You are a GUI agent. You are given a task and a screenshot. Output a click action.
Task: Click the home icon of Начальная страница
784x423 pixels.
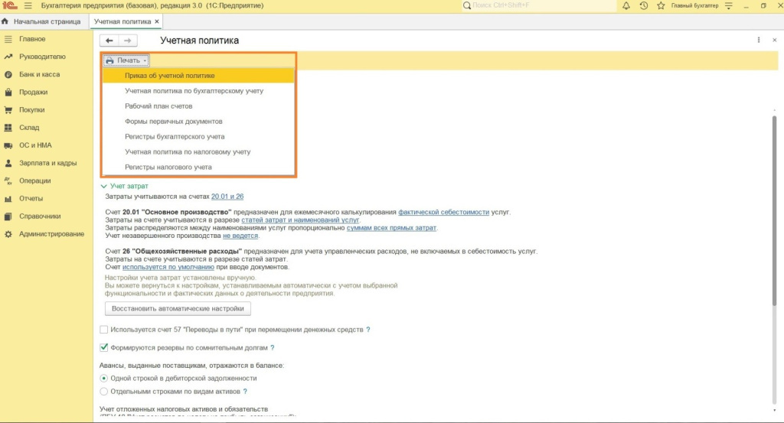[5, 21]
